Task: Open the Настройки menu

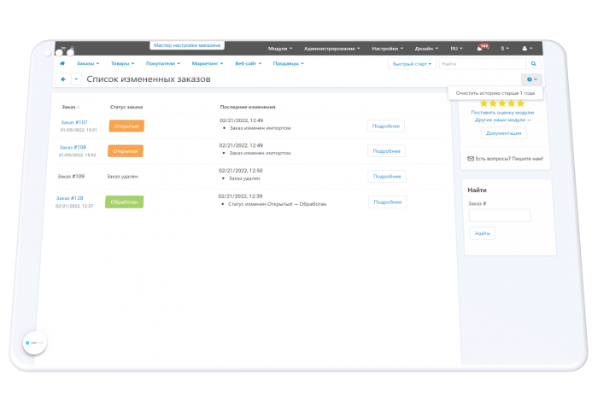Action: [388, 49]
